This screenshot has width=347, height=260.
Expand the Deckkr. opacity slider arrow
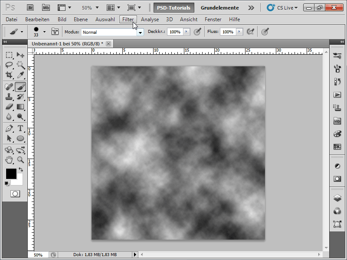[x=187, y=32]
